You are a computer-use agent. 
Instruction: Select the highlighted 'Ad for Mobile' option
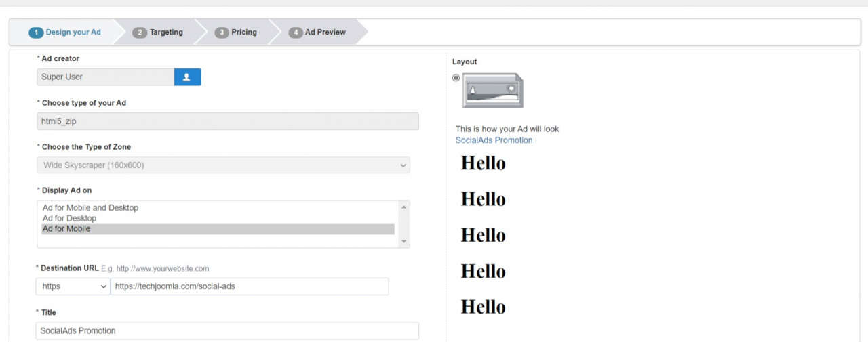(66, 229)
